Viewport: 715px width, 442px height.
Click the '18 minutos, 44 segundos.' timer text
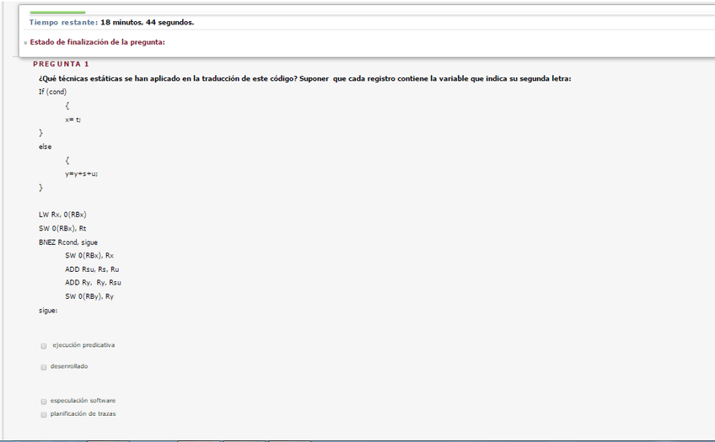coord(148,22)
